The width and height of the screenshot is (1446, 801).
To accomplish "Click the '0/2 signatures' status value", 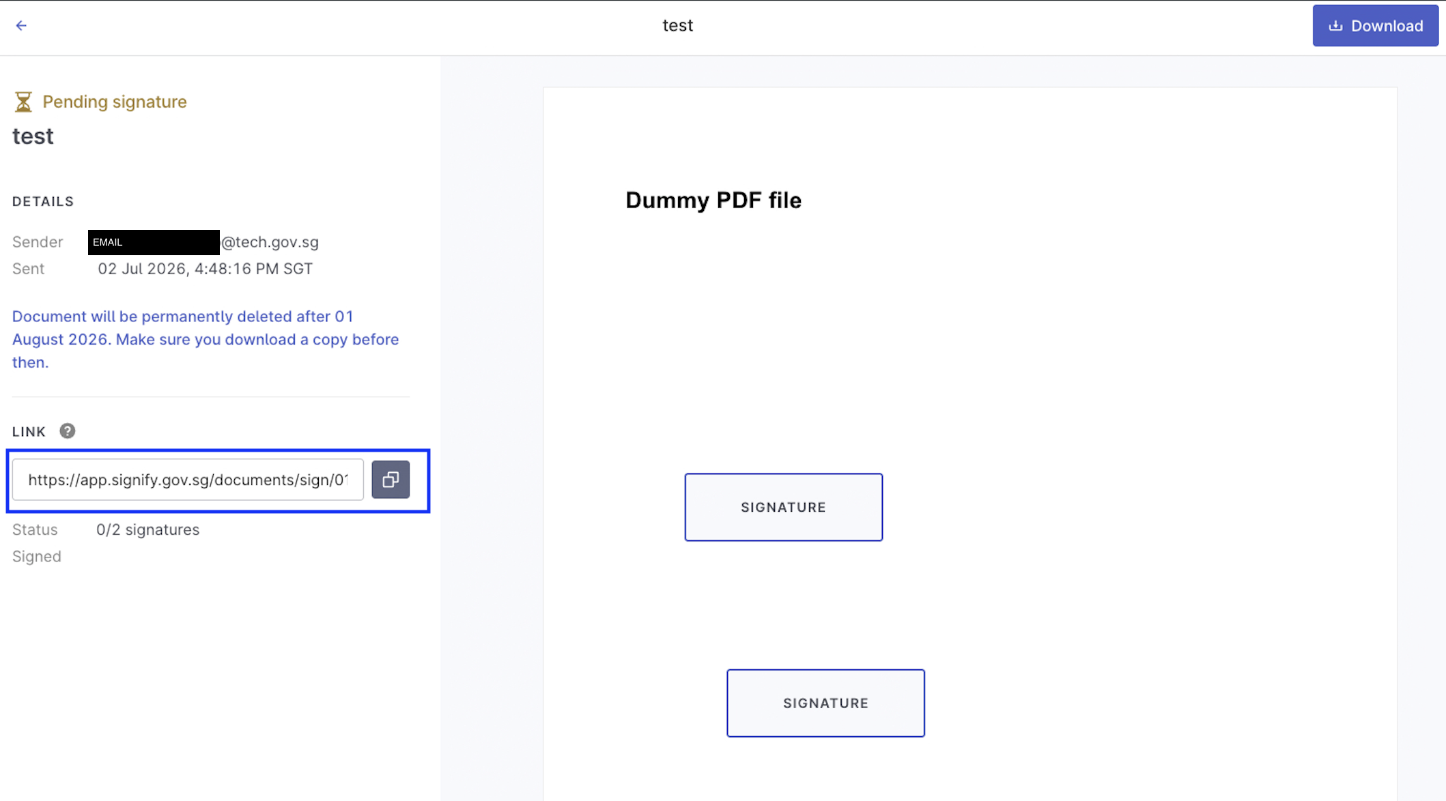I will 147,529.
